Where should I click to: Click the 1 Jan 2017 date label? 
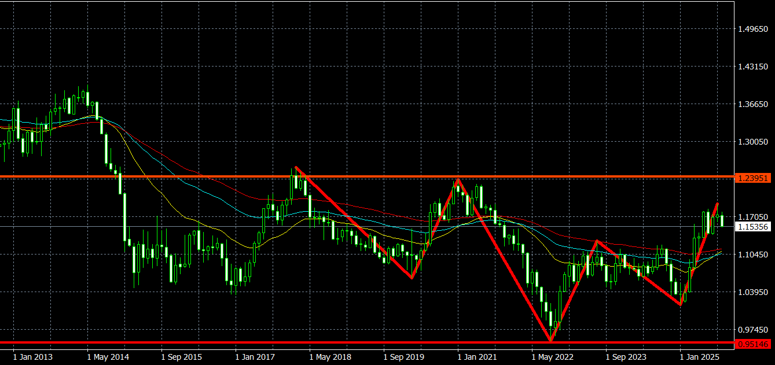(256, 357)
